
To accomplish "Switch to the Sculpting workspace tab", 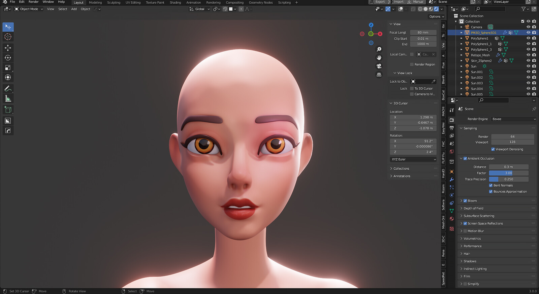I will pyautogui.click(x=114, y=3).
